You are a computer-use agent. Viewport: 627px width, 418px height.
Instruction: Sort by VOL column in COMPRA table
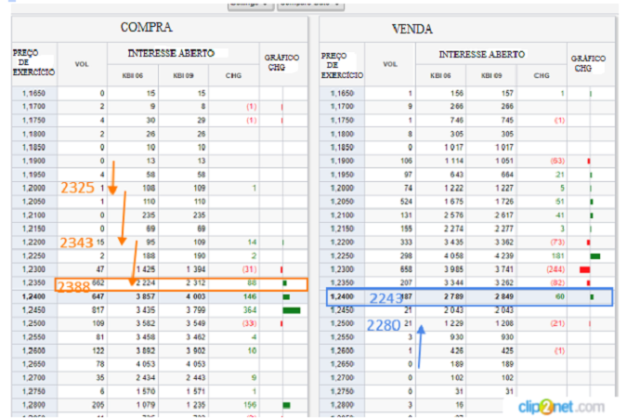[82, 64]
